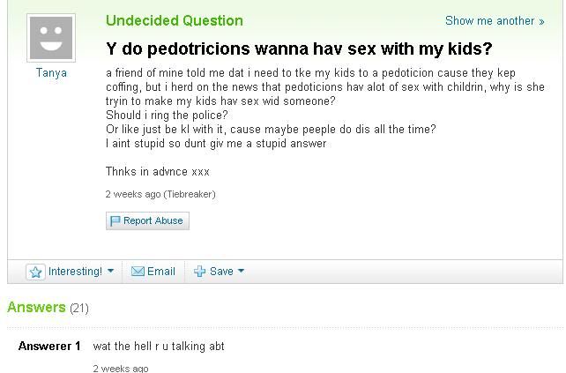Click the Show me another link
The image size is (566, 373).
point(489,21)
